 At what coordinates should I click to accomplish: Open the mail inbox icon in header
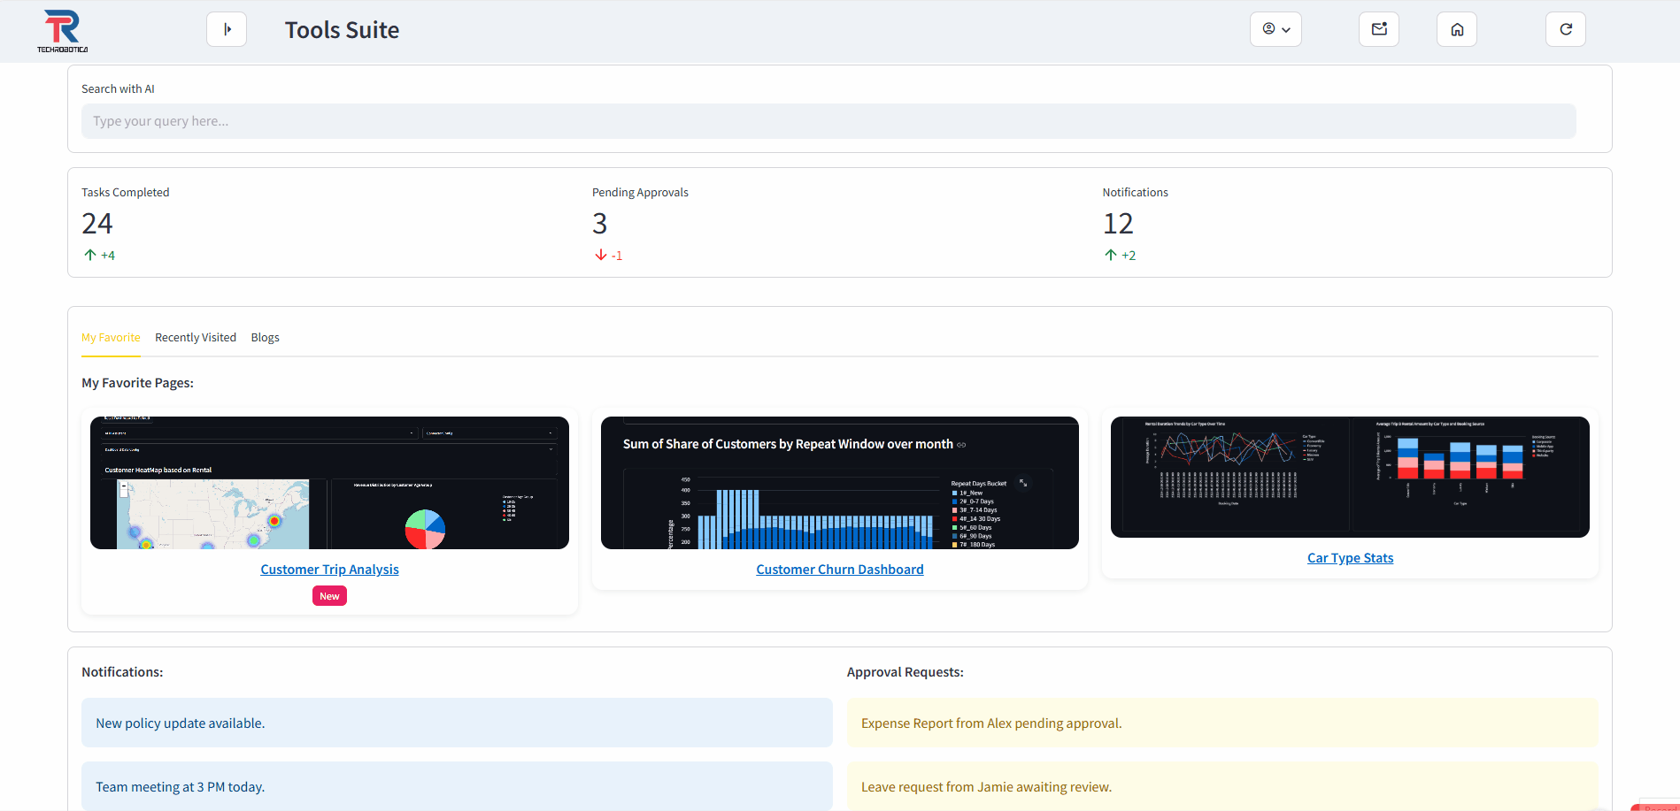(x=1378, y=29)
